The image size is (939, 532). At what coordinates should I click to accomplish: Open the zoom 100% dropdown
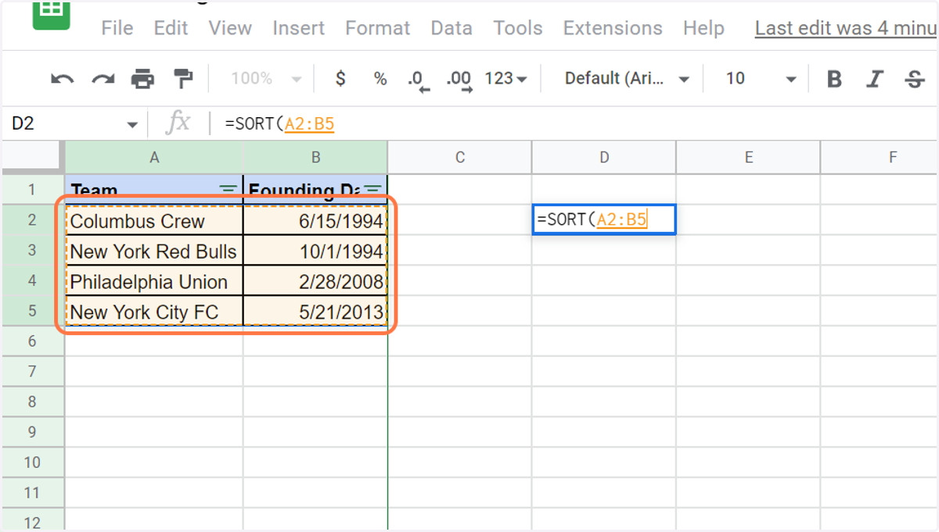coord(267,78)
